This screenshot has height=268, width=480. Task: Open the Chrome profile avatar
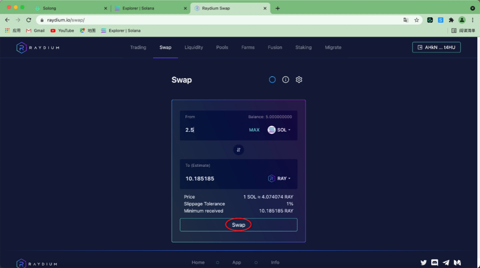pyautogui.click(x=462, y=20)
